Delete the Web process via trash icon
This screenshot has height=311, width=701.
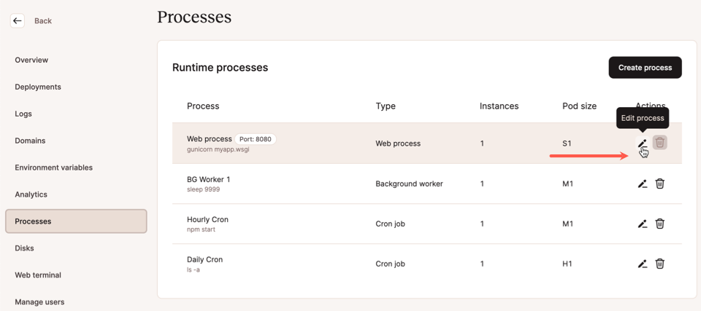tap(660, 143)
